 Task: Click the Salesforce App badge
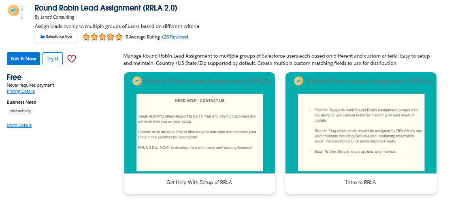pos(56,37)
